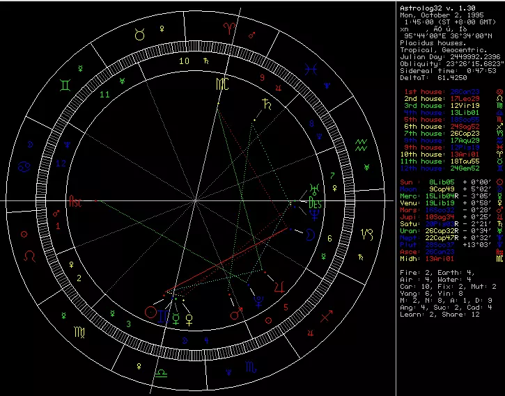The width and height of the screenshot is (505, 396).
Task: Click house number 10 in the wheel
Action: (184, 61)
